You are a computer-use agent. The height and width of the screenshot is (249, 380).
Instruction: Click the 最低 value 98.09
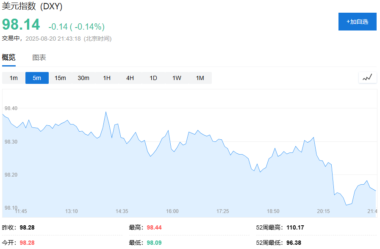(x=154, y=243)
